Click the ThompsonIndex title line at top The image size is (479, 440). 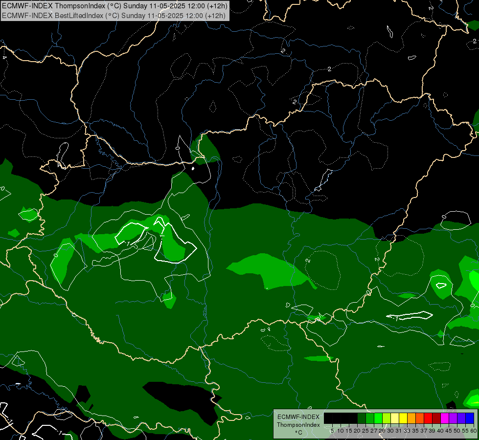coord(114,6)
